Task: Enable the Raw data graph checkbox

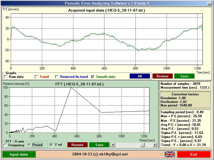Action: click(6, 77)
